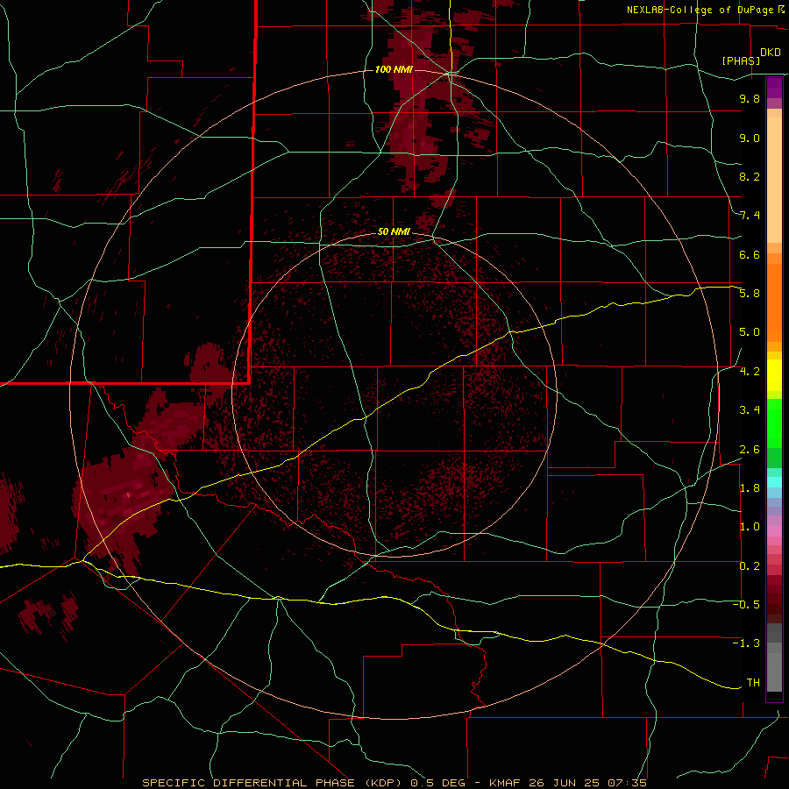Click the 1.8 scale value
This screenshot has width=789, height=789.
coord(750,488)
